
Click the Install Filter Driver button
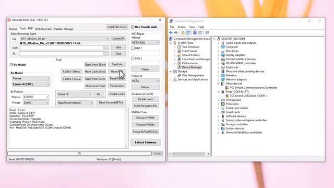[117, 27]
